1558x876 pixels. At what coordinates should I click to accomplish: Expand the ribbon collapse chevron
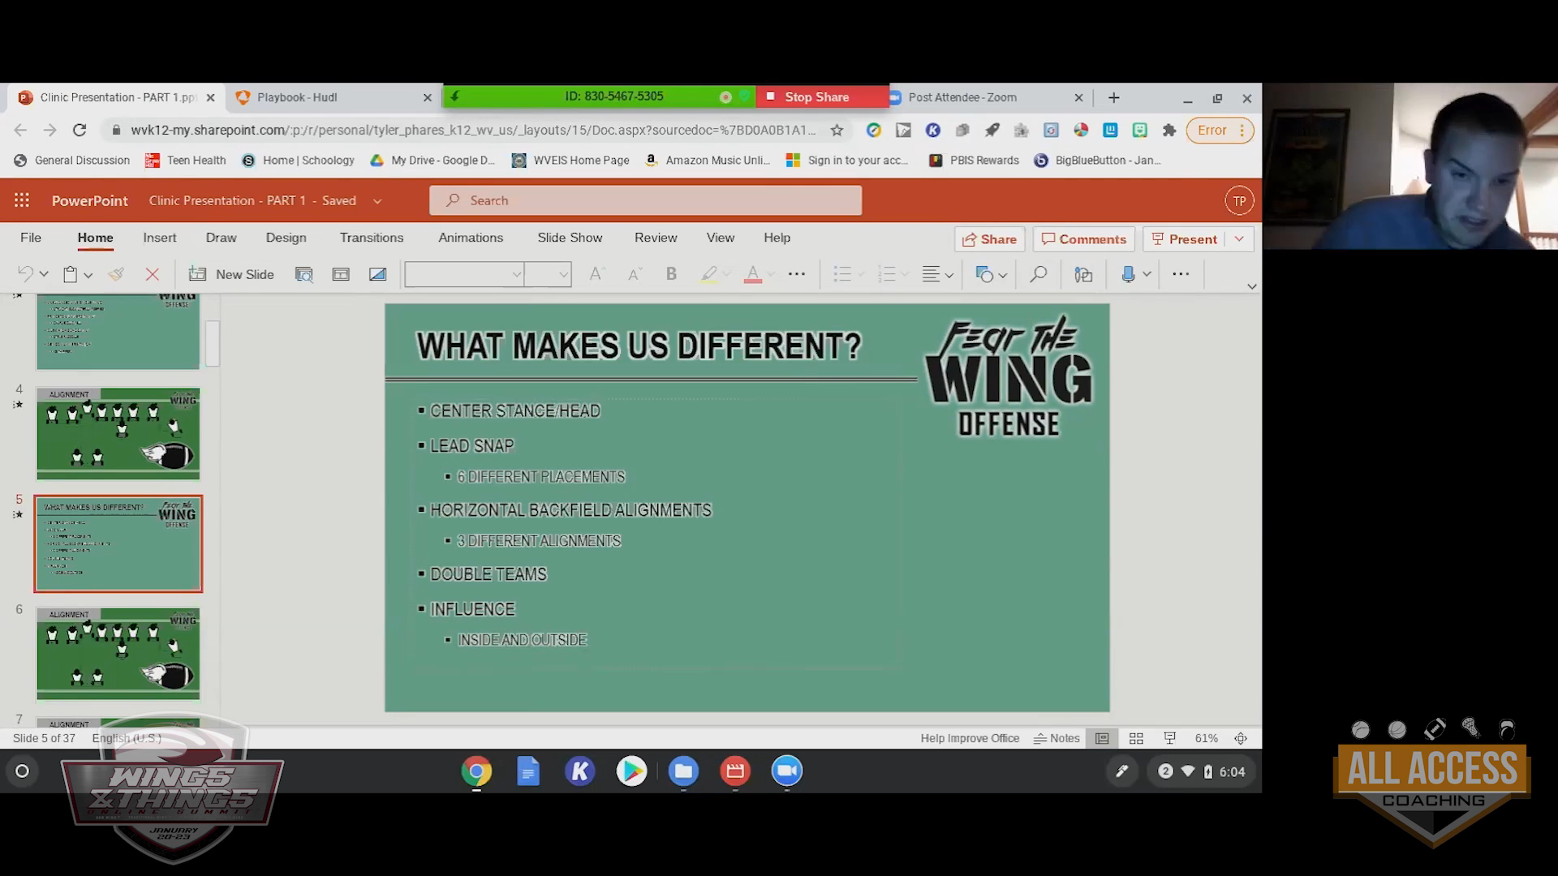[x=1251, y=286]
